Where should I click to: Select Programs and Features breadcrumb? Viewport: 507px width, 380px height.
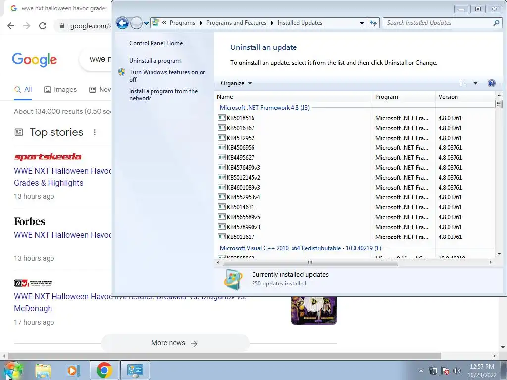[236, 23]
